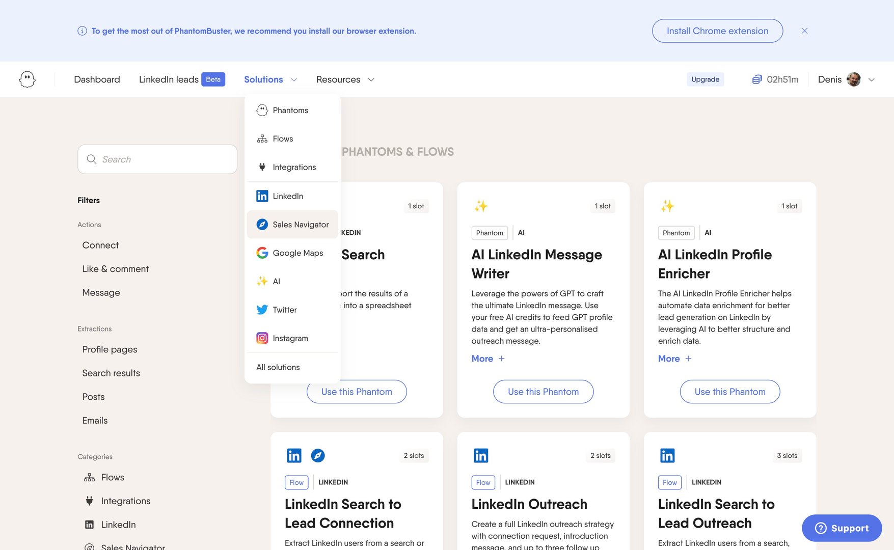Viewport: 894px width, 550px height.
Task: Use this Phantom for AI LinkedIn Profile Enricher
Action: tap(730, 392)
